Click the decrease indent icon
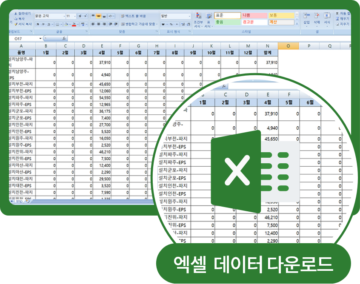Image resolution: width=360 pixels, height=284 pixels. [111, 24]
